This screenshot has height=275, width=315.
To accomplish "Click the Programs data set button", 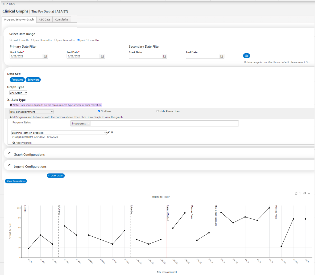I will click(17, 80).
